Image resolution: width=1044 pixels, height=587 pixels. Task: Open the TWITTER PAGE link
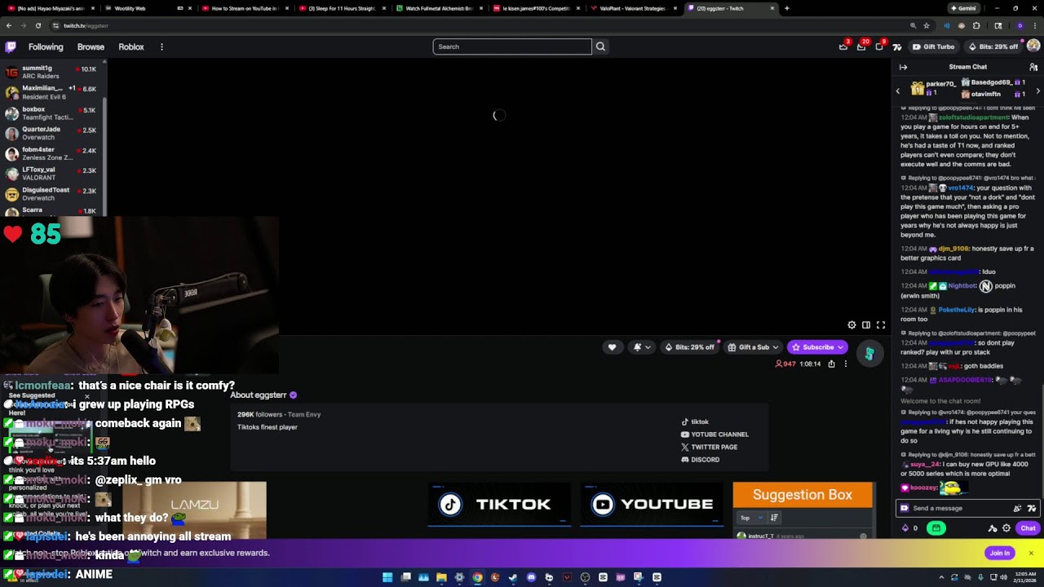point(709,447)
